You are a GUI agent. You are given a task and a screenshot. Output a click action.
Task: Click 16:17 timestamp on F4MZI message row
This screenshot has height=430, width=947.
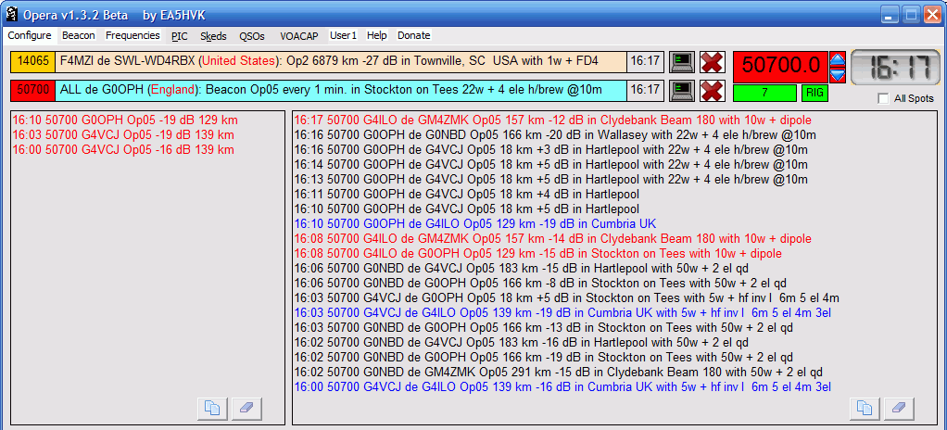pyautogui.click(x=645, y=61)
